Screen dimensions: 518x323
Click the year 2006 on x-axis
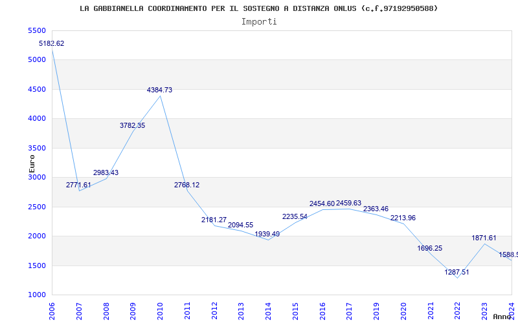coord(52,311)
